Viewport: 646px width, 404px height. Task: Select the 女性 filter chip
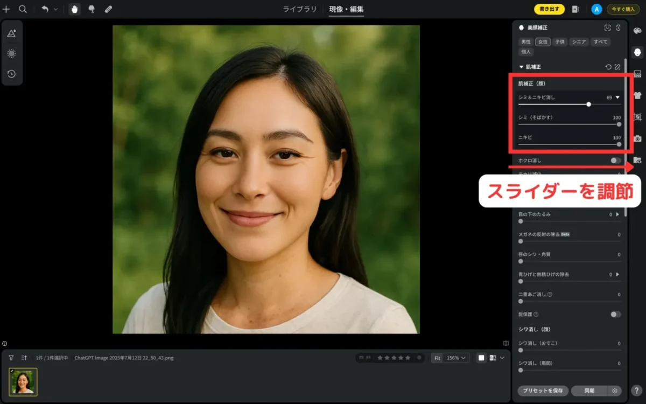tap(543, 41)
